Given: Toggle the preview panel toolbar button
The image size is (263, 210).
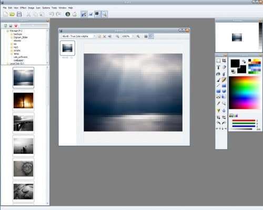Looking at the screenshot, I should pyautogui.click(x=97, y=14).
